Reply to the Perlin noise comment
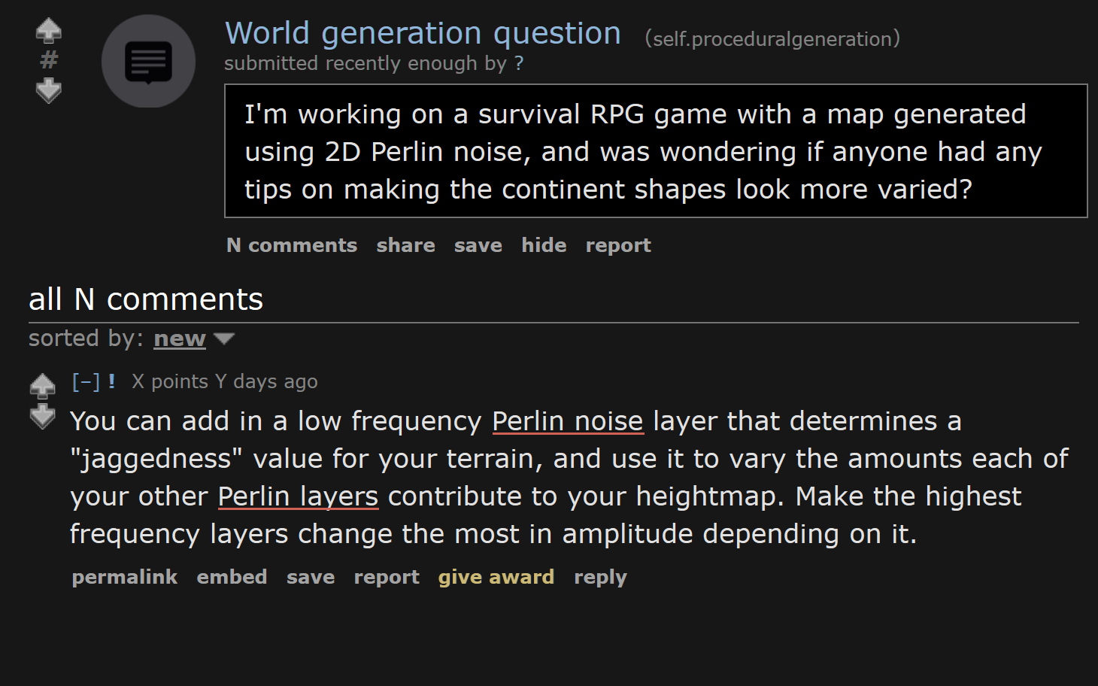The height and width of the screenshot is (686, 1098). pos(601,577)
